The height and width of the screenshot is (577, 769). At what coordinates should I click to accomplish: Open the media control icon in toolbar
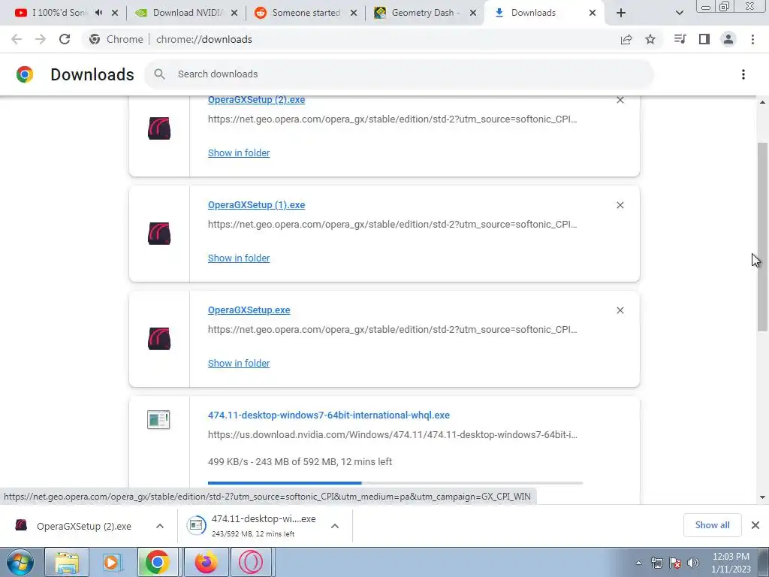(680, 39)
